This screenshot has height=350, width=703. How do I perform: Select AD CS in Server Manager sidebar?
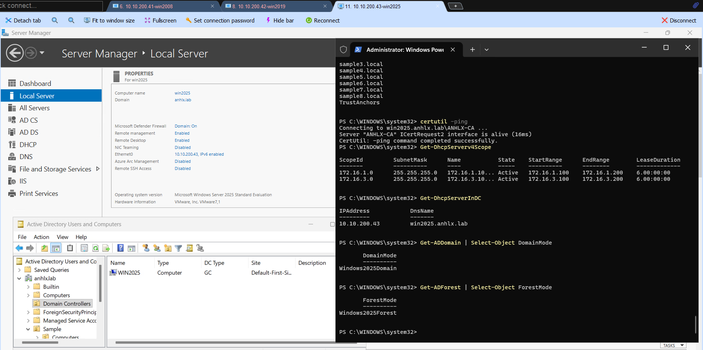point(29,120)
